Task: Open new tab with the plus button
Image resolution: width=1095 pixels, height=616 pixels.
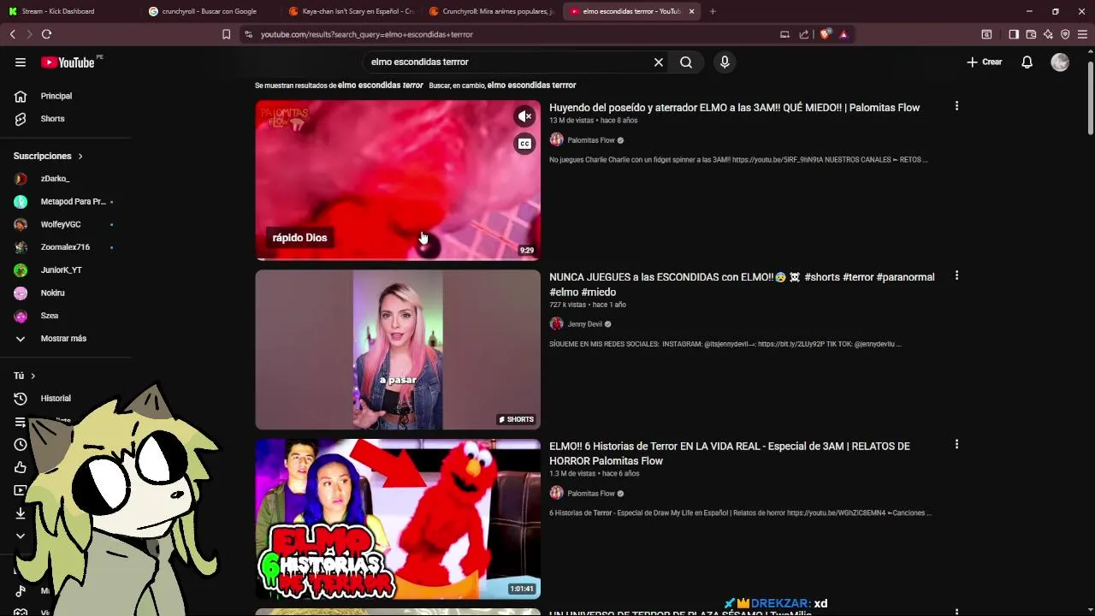Action: tap(713, 11)
